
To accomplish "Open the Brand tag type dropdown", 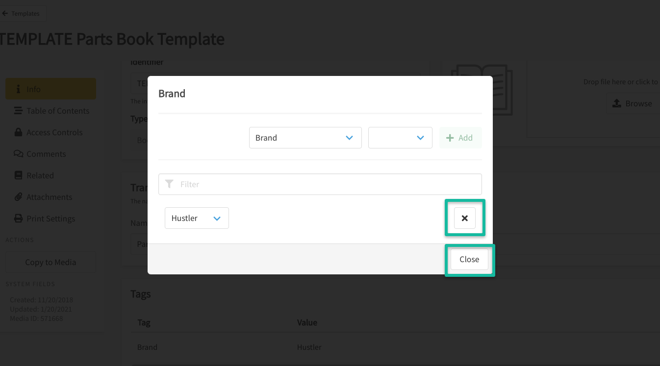I will [x=305, y=138].
